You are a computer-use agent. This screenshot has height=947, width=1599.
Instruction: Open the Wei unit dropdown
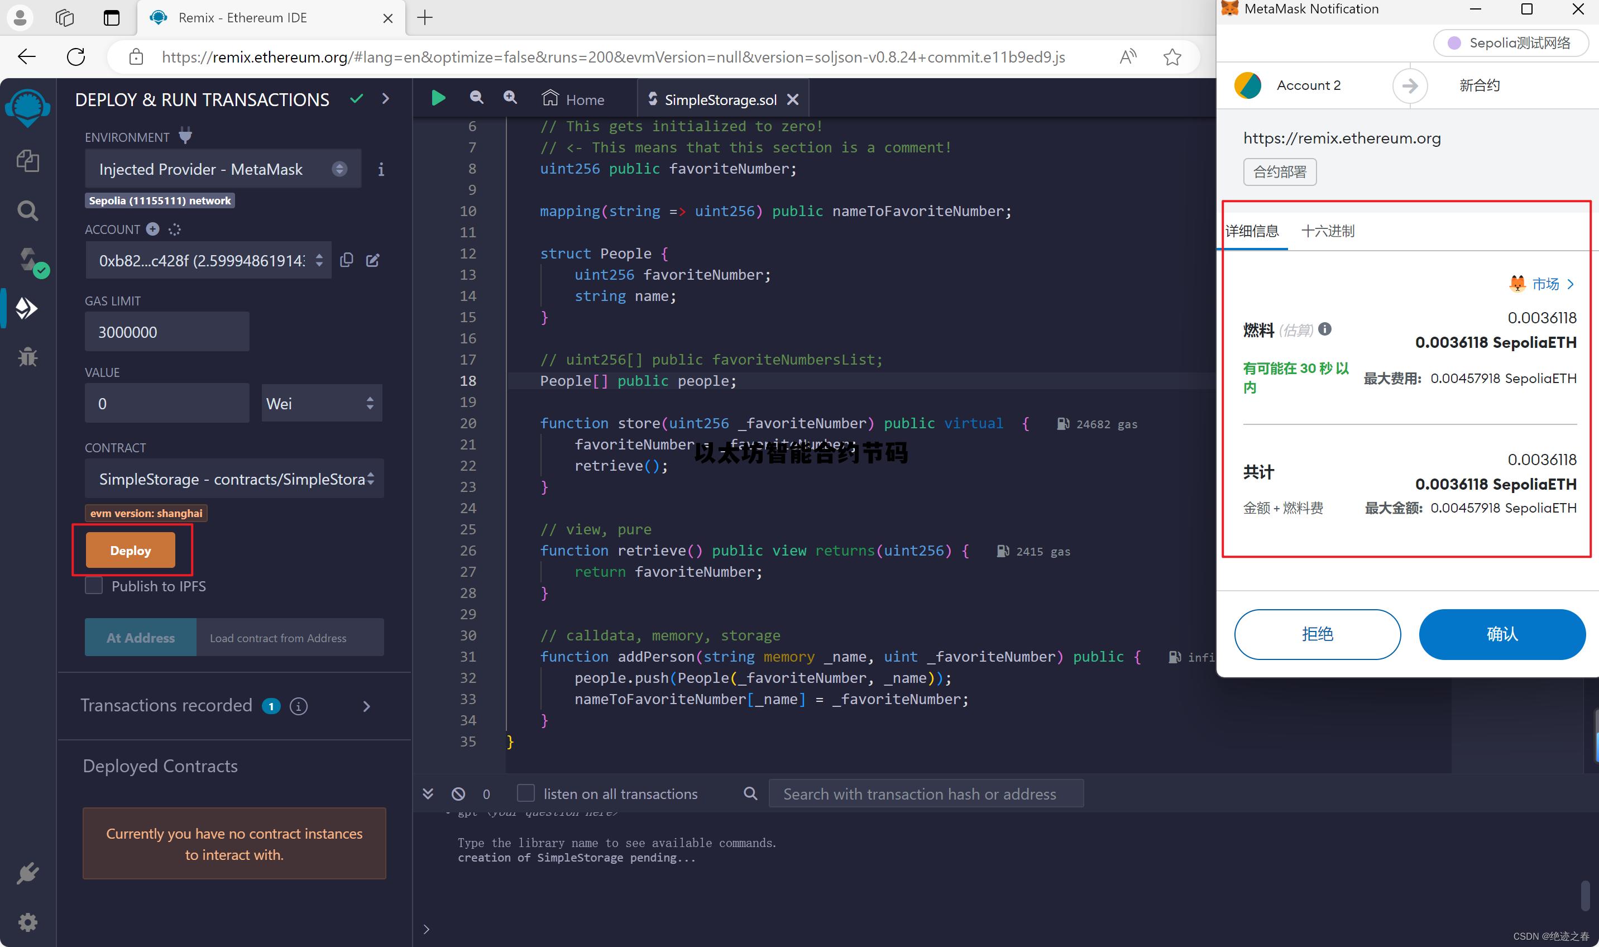pos(321,403)
